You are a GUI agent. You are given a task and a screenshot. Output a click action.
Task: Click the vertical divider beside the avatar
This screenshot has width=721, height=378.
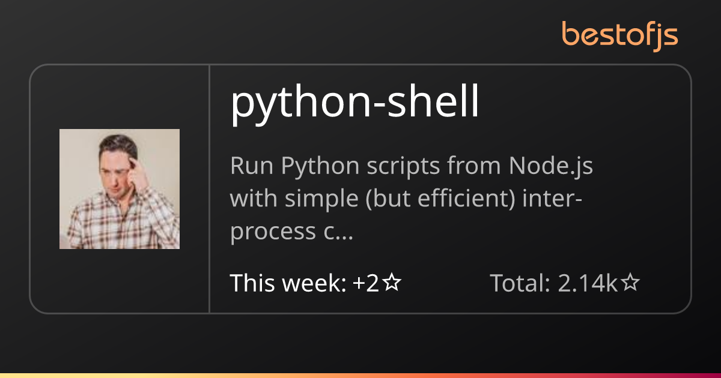[209, 189]
